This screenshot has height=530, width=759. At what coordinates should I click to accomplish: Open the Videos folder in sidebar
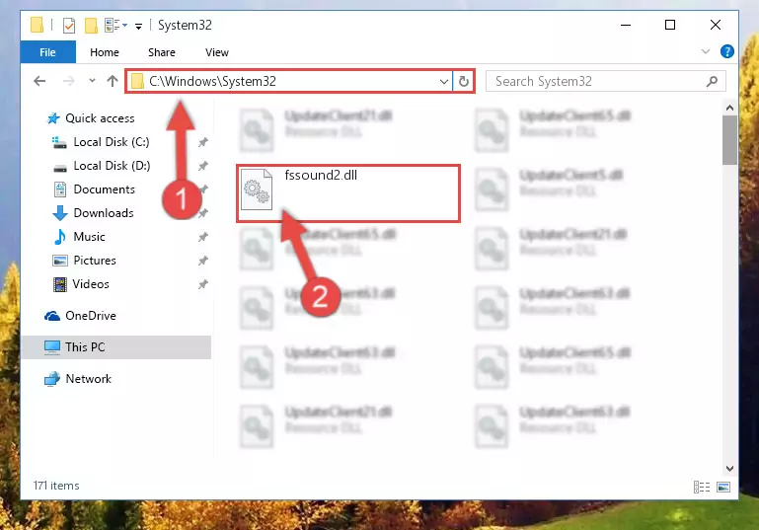click(91, 284)
